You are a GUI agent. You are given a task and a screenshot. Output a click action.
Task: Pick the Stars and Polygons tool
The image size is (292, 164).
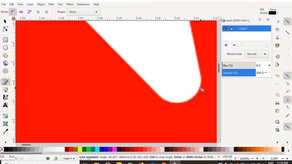click(5, 56)
